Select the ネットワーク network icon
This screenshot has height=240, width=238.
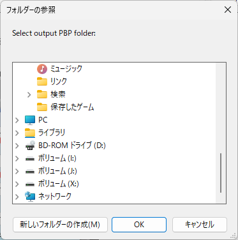click(30, 197)
